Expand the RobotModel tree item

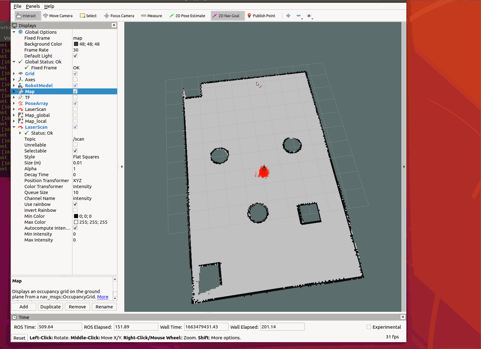[x=14, y=86]
